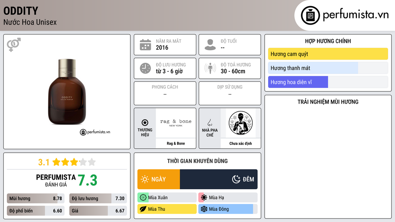Click the 2016 release year value
395x222 pixels.
click(162, 47)
